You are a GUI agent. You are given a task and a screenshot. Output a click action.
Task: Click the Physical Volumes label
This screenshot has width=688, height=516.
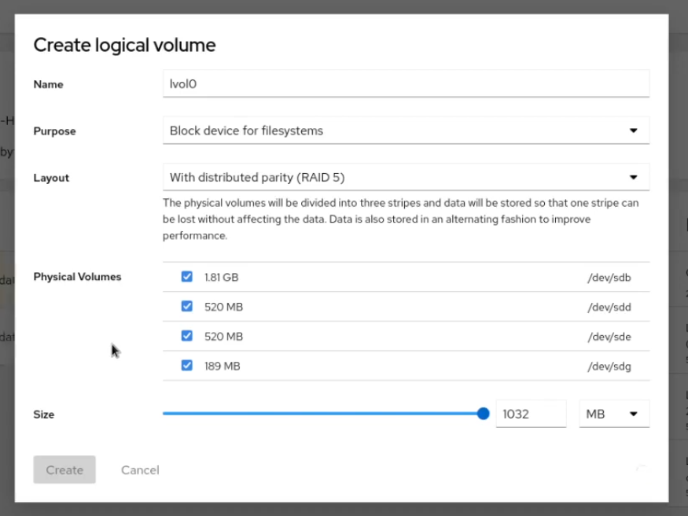coord(77,277)
